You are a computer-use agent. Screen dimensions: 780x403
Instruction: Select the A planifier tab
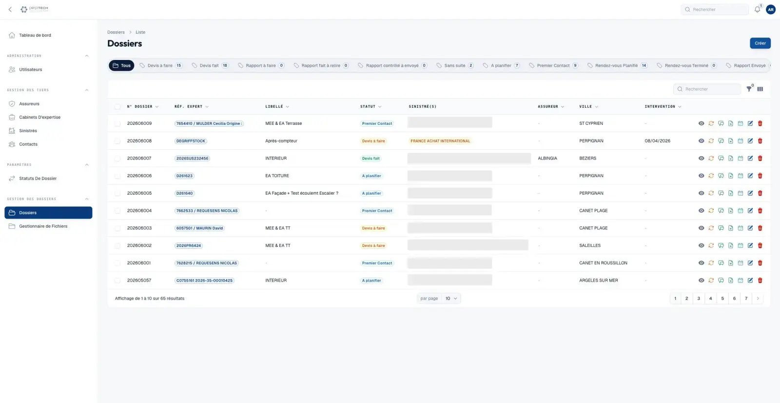(501, 65)
